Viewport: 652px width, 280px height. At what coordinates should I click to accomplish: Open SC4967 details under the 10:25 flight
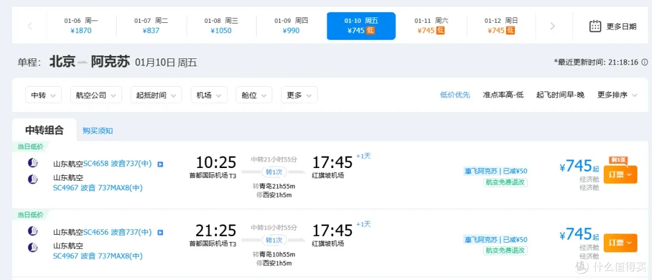coord(98,188)
